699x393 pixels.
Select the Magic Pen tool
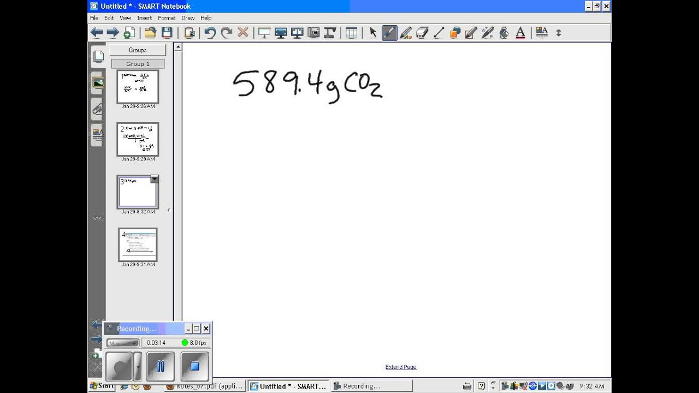coord(488,33)
